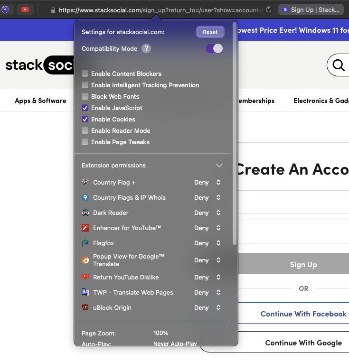Image resolution: width=349 pixels, height=362 pixels.
Task: Open Popup View for Google Translate permission dropdown
Action: click(208, 260)
